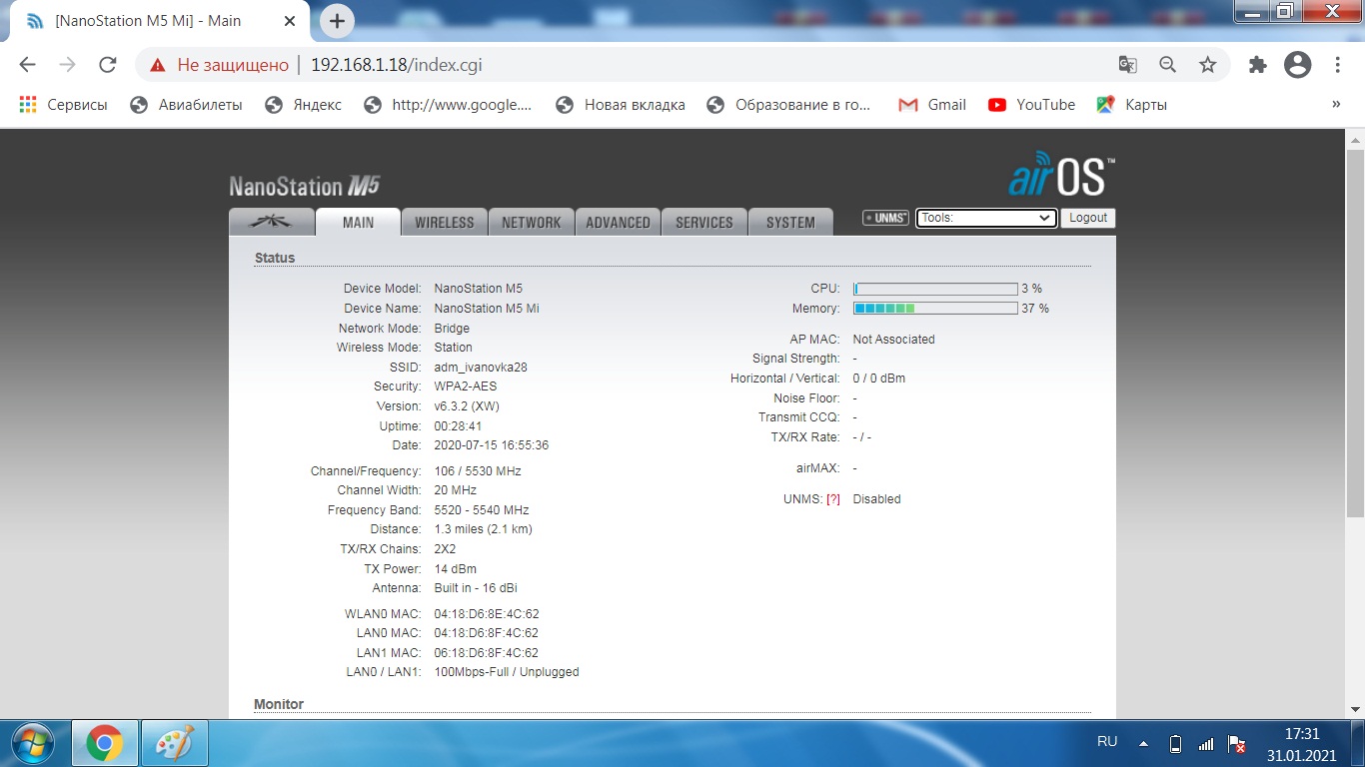
Task: Click the Action Center flag icon
Action: pos(1236,744)
